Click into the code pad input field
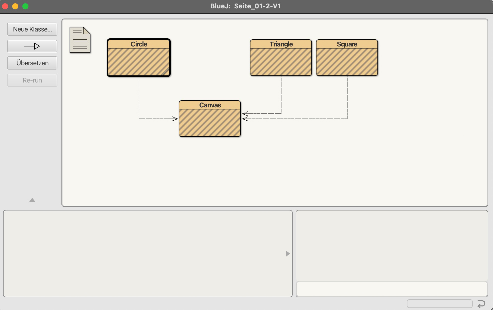This screenshot has height=310, width=493. click(392, 289)
